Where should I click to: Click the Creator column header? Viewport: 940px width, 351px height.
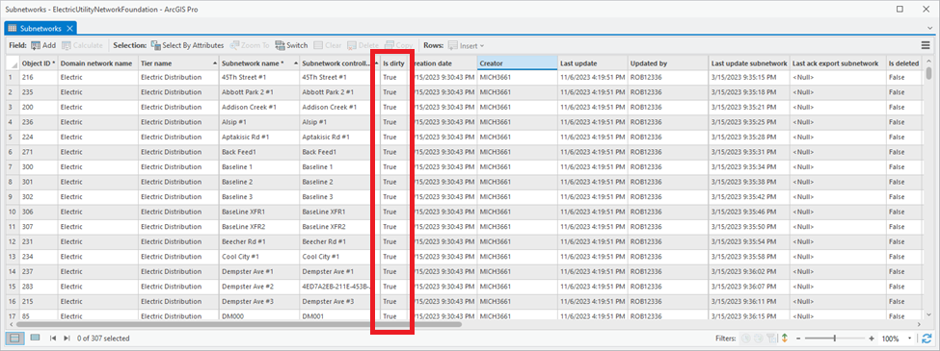[x=518, y=63]
